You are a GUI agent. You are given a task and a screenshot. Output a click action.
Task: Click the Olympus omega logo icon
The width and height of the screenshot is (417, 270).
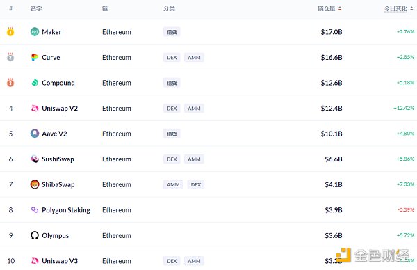coord(35,235)
